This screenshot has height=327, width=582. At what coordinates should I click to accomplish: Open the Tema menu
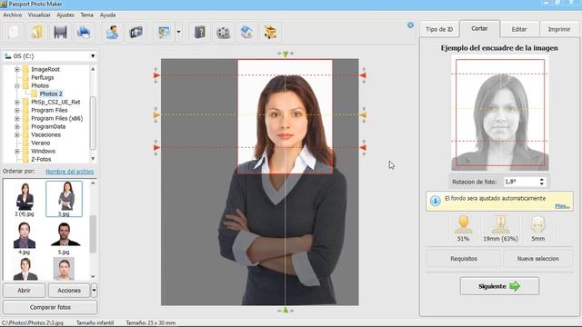(87, 15)
